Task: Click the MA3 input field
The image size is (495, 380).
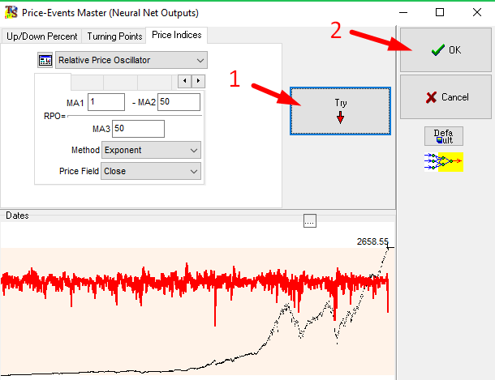Action: (x=138, y=129)
